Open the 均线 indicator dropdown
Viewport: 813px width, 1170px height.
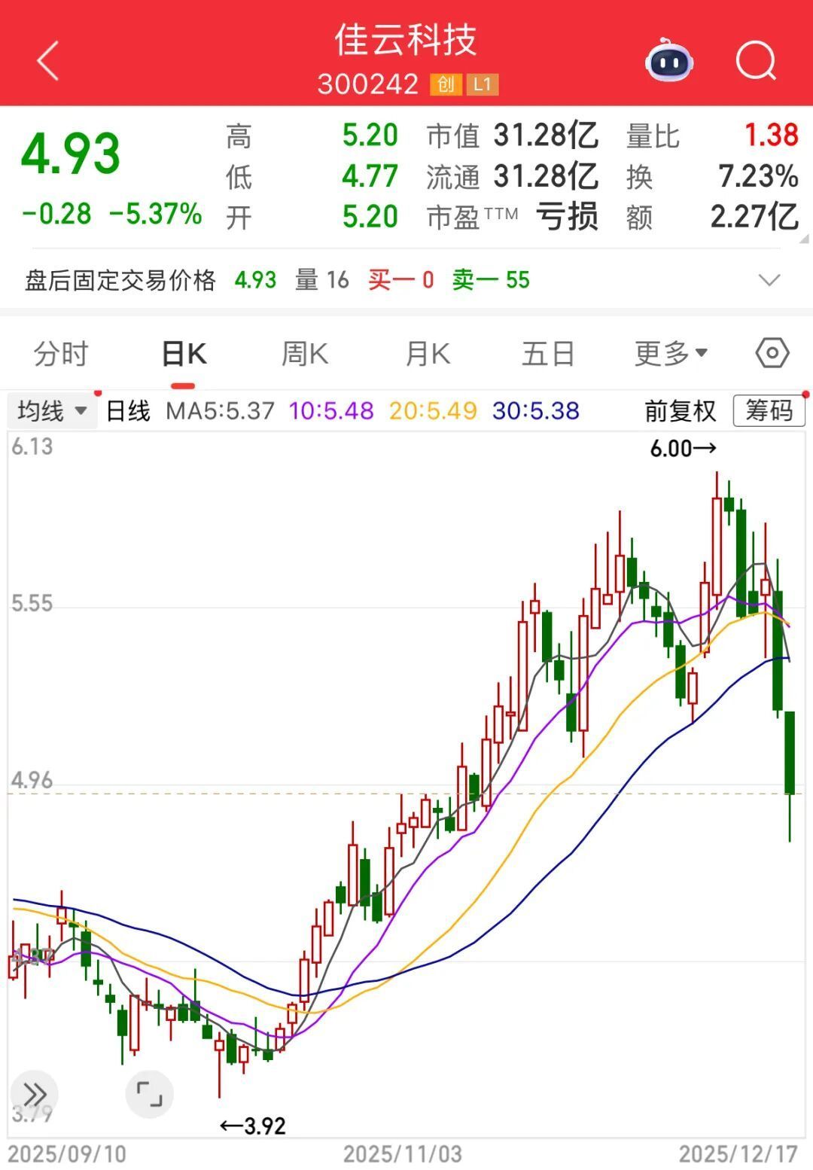[52, 411]
